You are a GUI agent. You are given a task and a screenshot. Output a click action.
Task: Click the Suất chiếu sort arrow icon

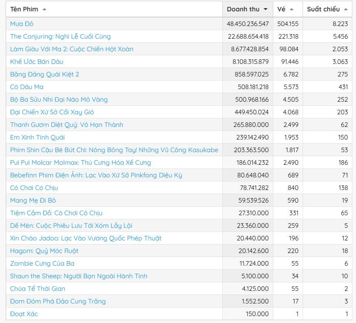[x=346, y=9]
